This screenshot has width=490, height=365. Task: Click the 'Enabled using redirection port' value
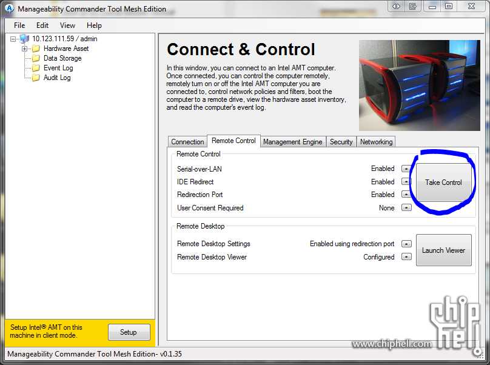(352, 244)
